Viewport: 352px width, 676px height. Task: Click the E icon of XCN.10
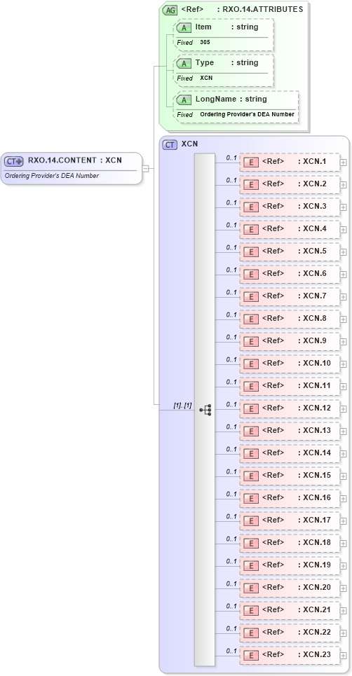[251, 364]
